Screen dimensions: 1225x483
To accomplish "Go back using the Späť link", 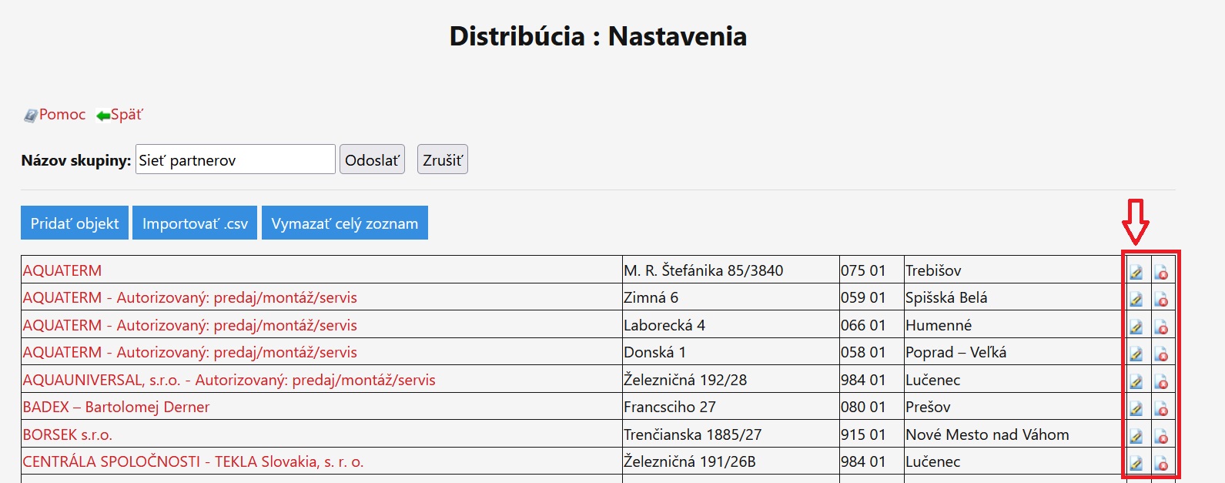I will 126,115.
